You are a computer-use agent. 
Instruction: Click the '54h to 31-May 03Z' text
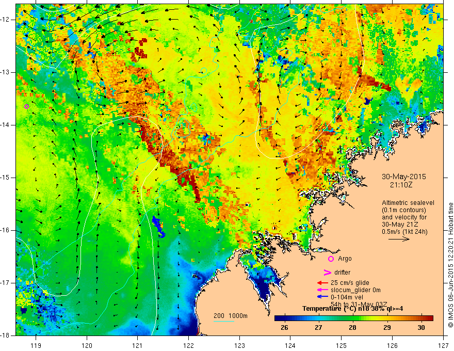click(x=359, y=304)
